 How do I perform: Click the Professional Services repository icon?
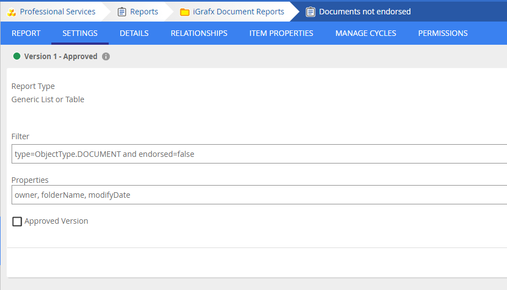[12, 12]
